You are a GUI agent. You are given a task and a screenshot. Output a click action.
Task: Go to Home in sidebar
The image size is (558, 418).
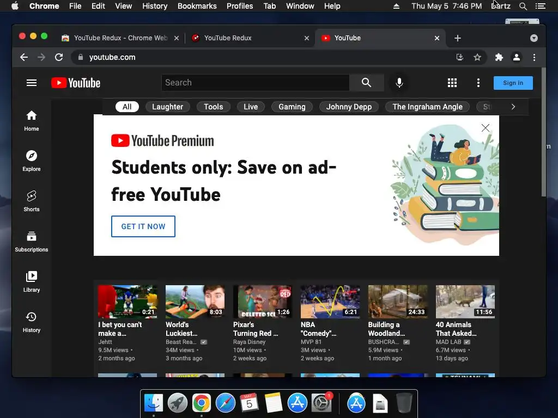(x=31, y=121)
